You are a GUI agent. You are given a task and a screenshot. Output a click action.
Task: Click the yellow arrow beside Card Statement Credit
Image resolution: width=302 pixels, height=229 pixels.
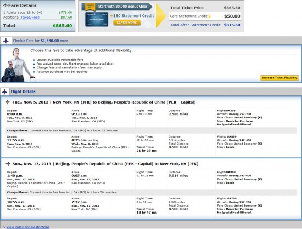(x=210, y=16)
